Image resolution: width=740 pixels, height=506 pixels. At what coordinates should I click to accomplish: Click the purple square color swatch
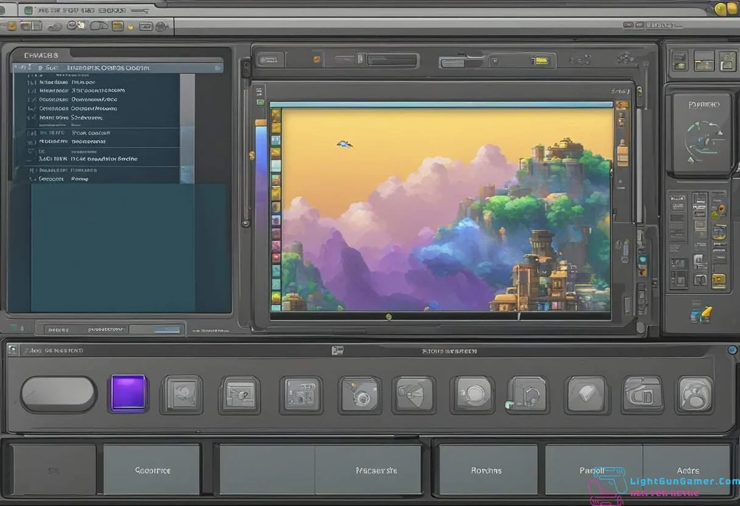128,393
